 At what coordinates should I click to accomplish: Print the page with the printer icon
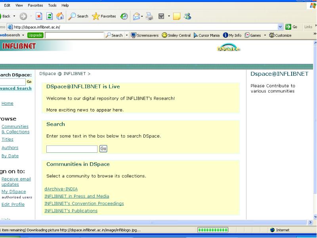pyautogui.click(x=150, y=16)
